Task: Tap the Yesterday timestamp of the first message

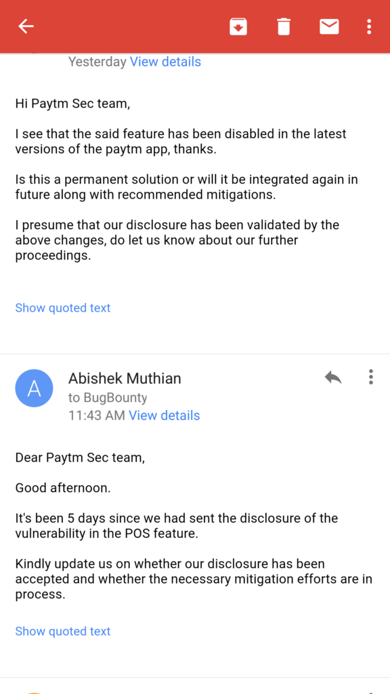Action: 97,62
